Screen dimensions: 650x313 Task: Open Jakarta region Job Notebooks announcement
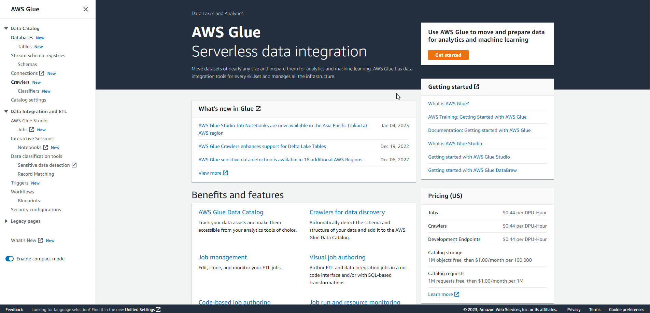coord(283,129)
